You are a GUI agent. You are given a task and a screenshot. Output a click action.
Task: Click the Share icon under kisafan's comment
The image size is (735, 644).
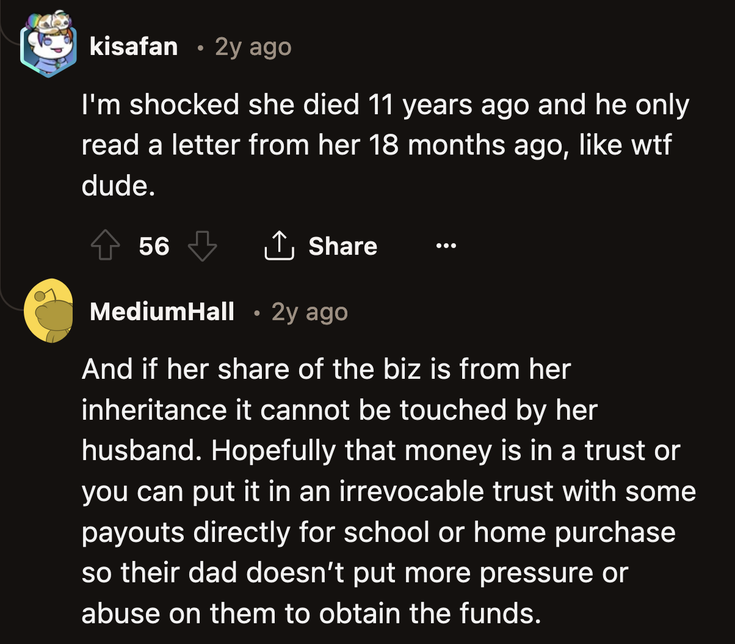tap(280, 246)
